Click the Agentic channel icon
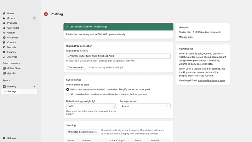The width and height of the screenshot is (252, 142). (4, 73)
